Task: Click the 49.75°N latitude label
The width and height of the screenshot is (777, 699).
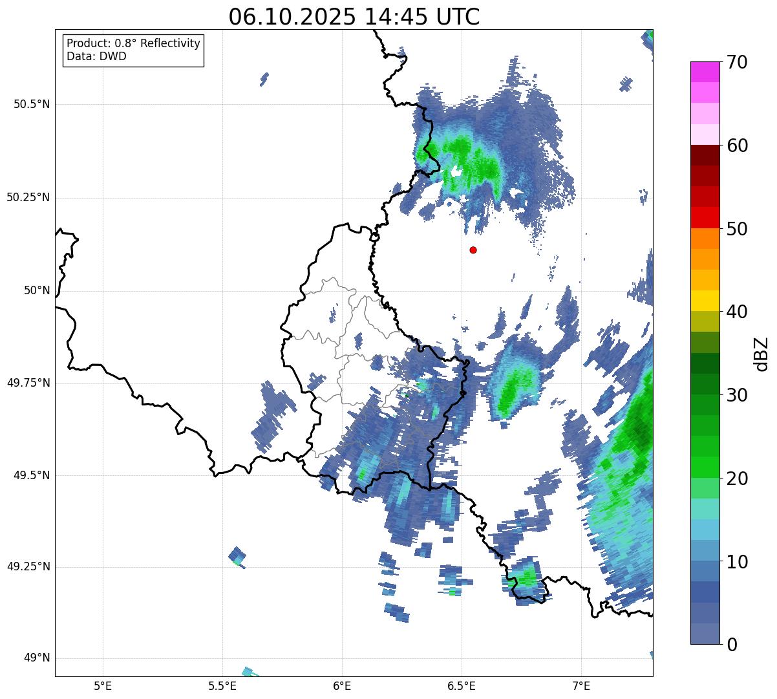Action: pyautogui.click(x=28, y=383)
